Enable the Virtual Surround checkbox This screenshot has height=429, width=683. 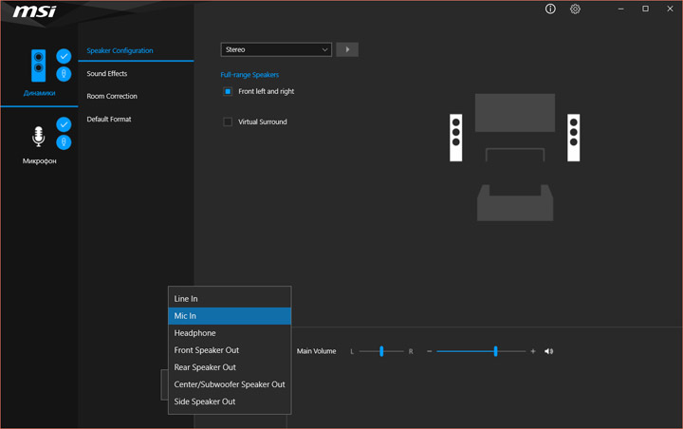[x=228, y=121]
